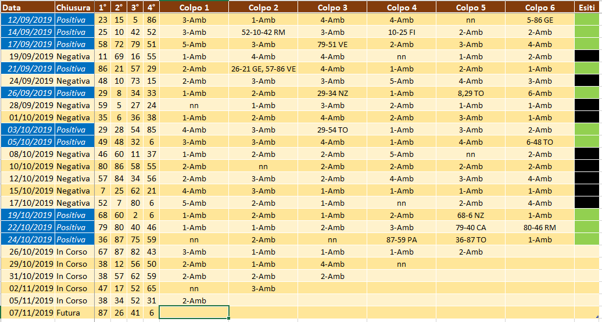The height and width of the screenshot is (322, 602).
Task: Click the '5-86 GE' cell
Action: click(x=540, y=20)
